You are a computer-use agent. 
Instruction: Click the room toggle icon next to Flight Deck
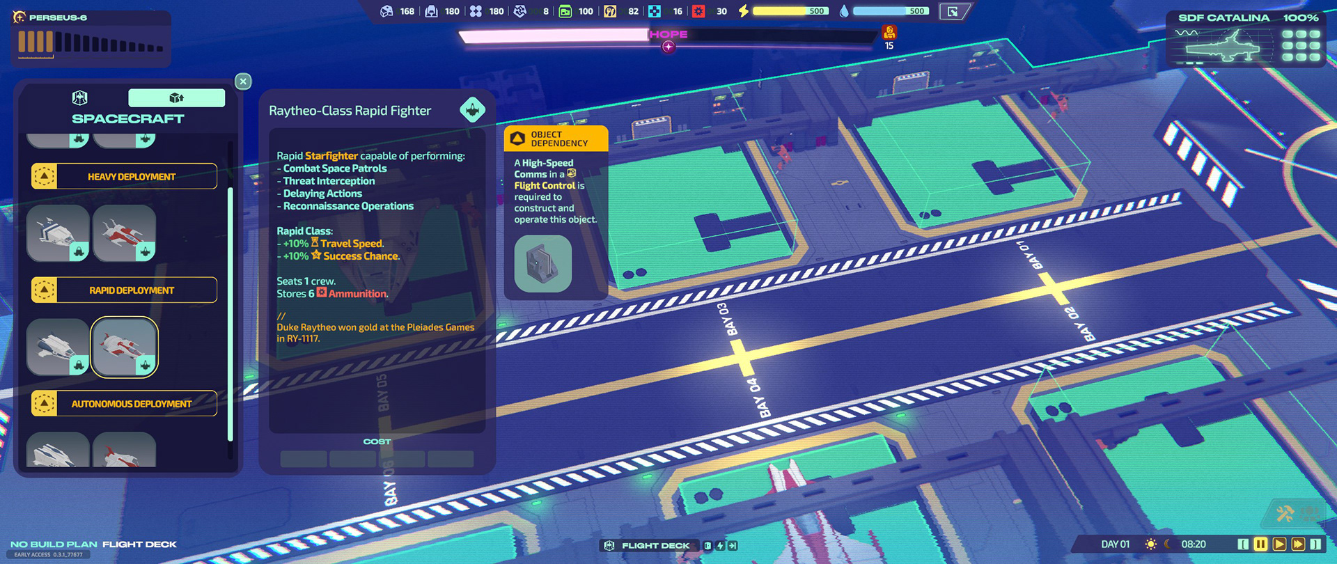coord(707,546)
